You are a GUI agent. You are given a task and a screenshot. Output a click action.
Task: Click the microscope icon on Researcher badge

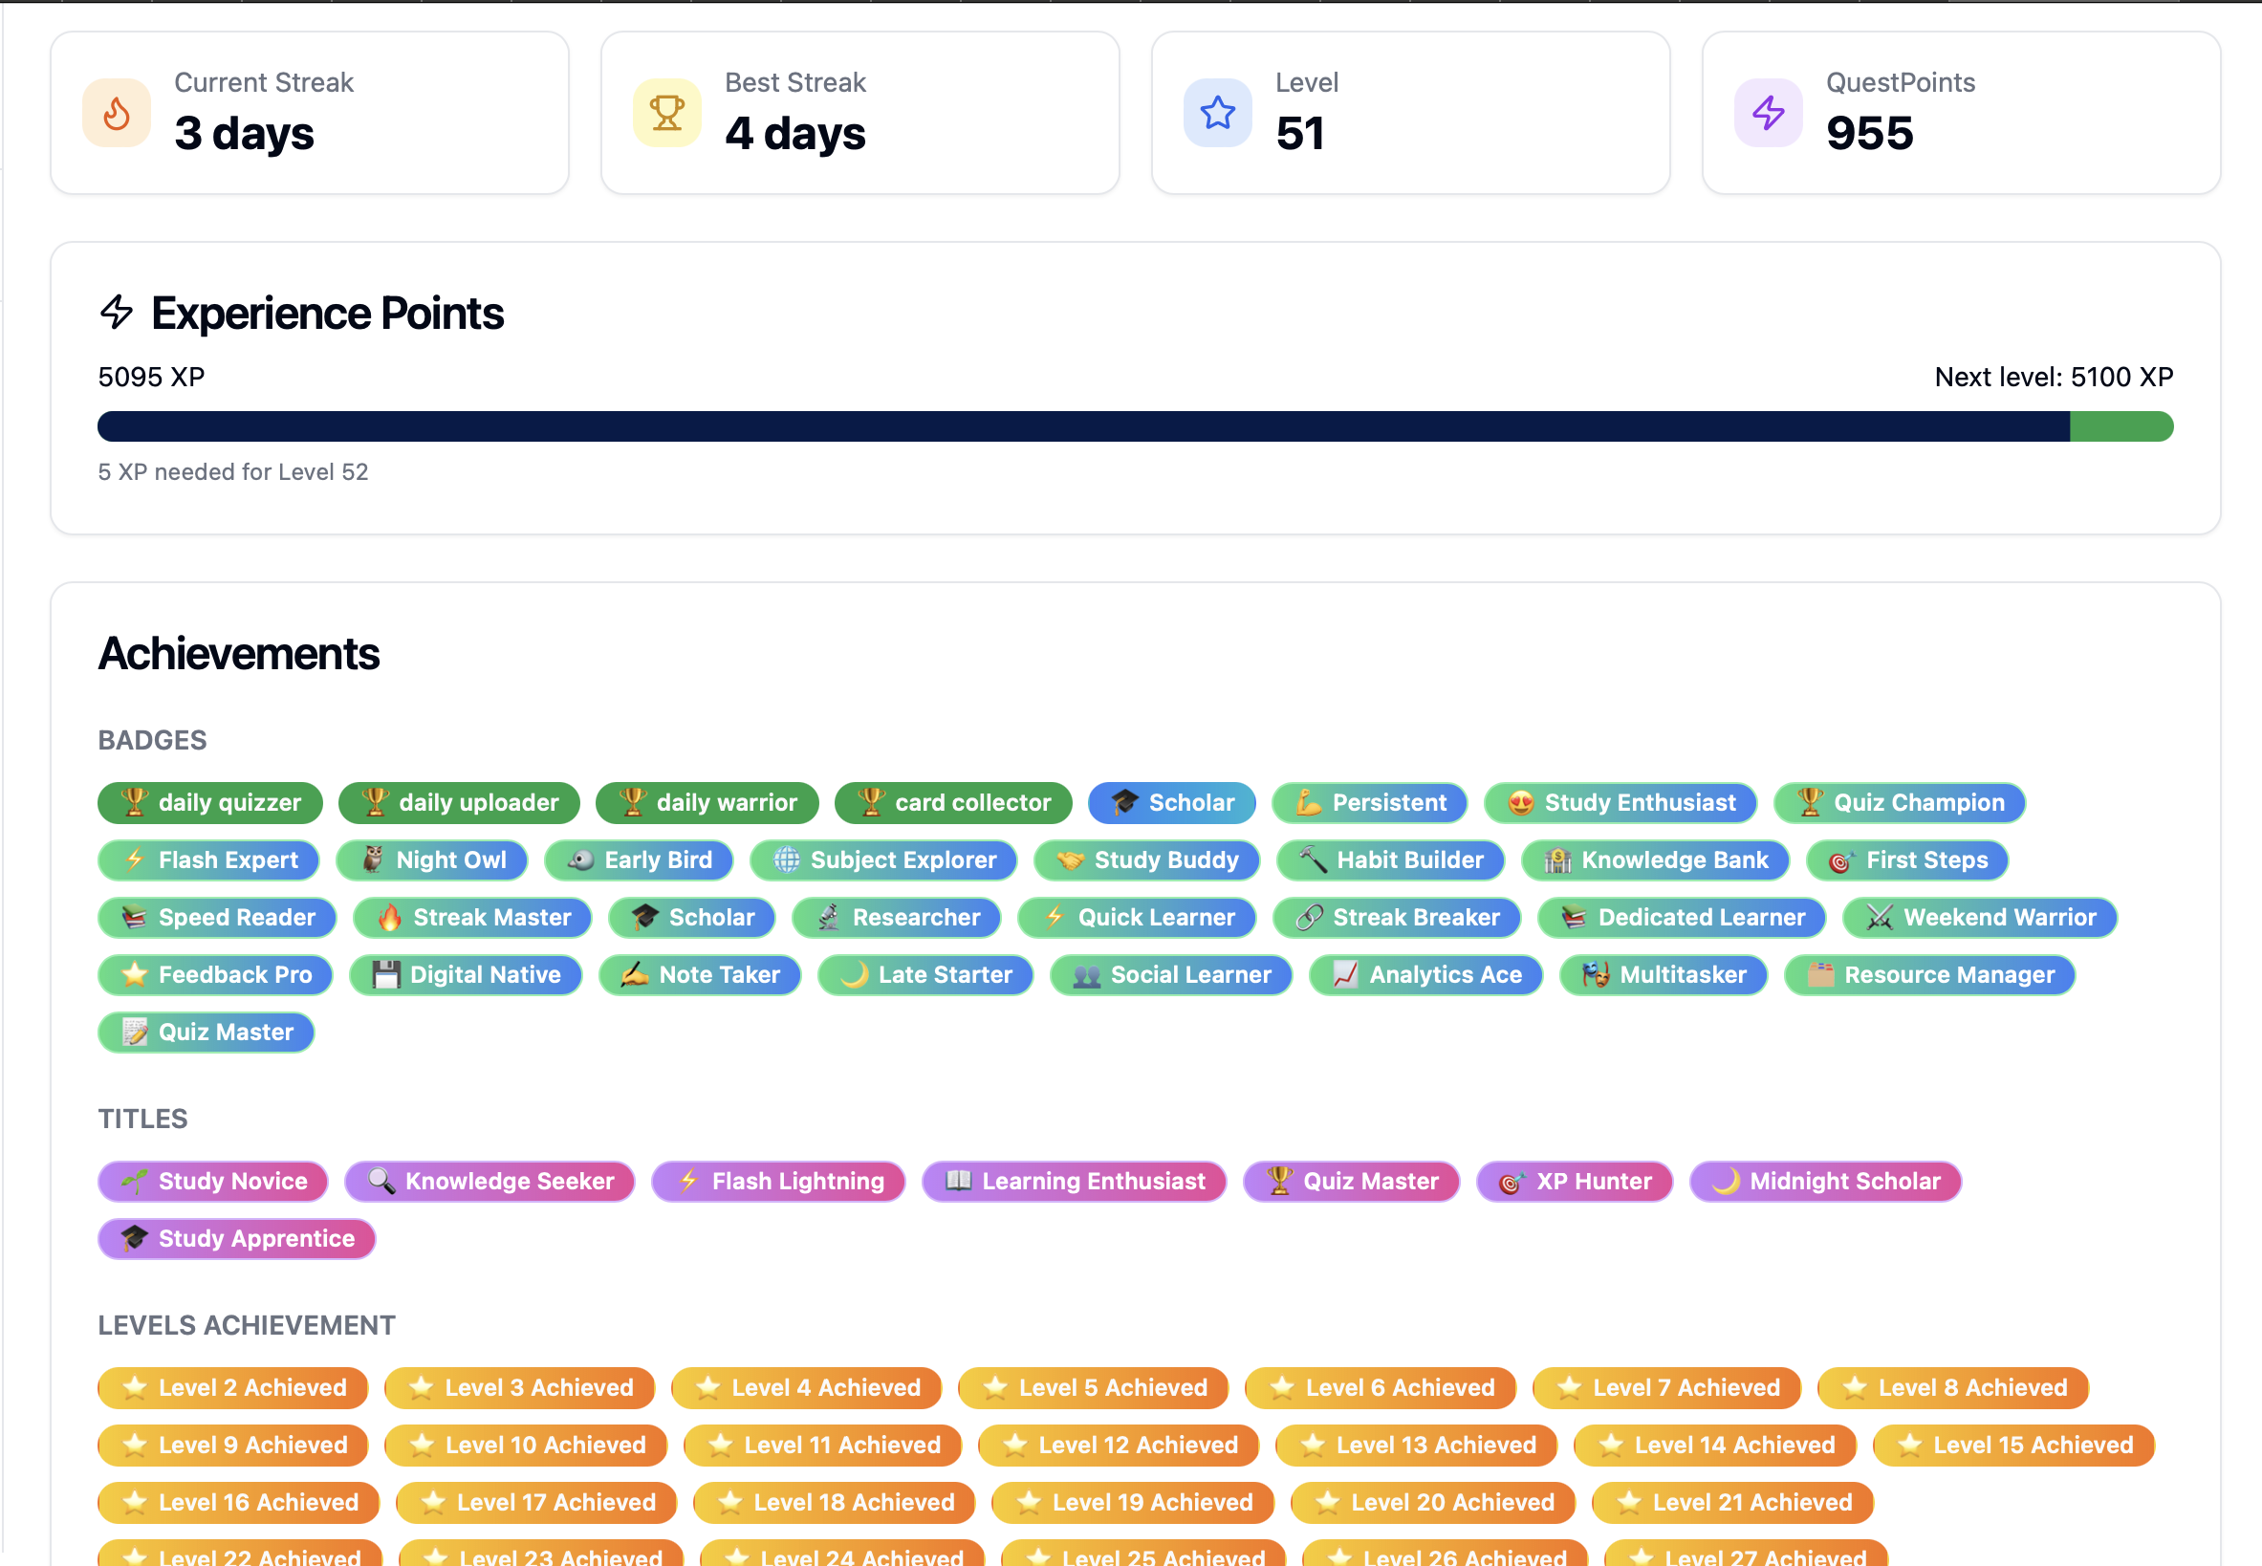tap(829, 918)
